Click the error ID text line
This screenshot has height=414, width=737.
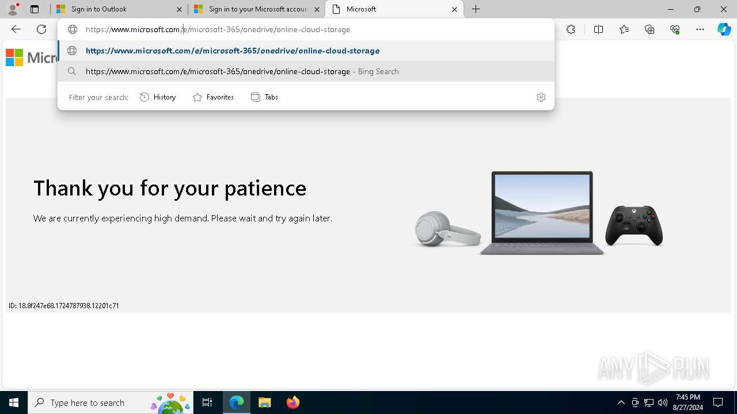pyautogui.click(x=63, y=306)
